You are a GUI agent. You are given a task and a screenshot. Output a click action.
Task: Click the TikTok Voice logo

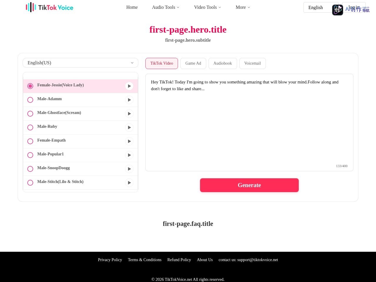49,7
